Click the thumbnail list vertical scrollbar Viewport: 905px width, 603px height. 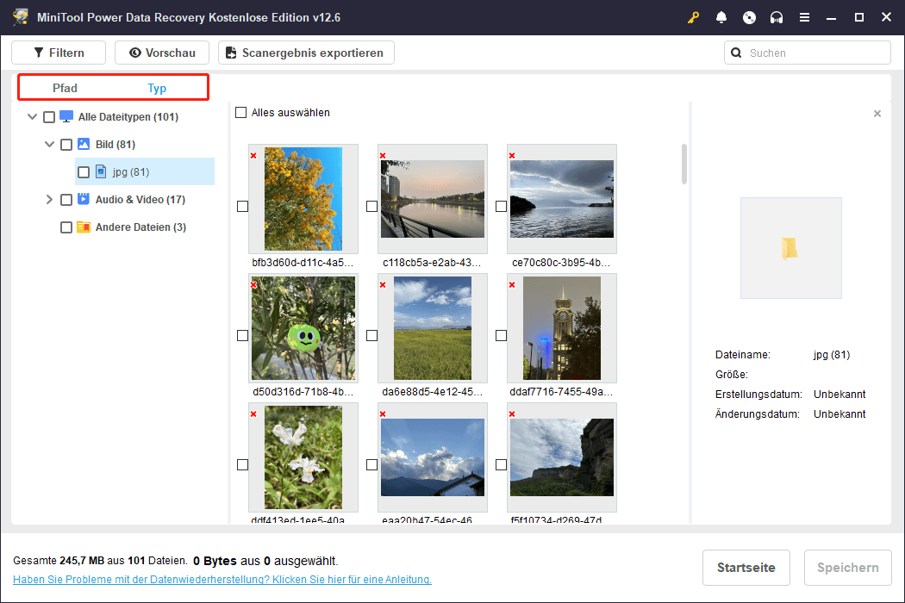coord(685,164)
